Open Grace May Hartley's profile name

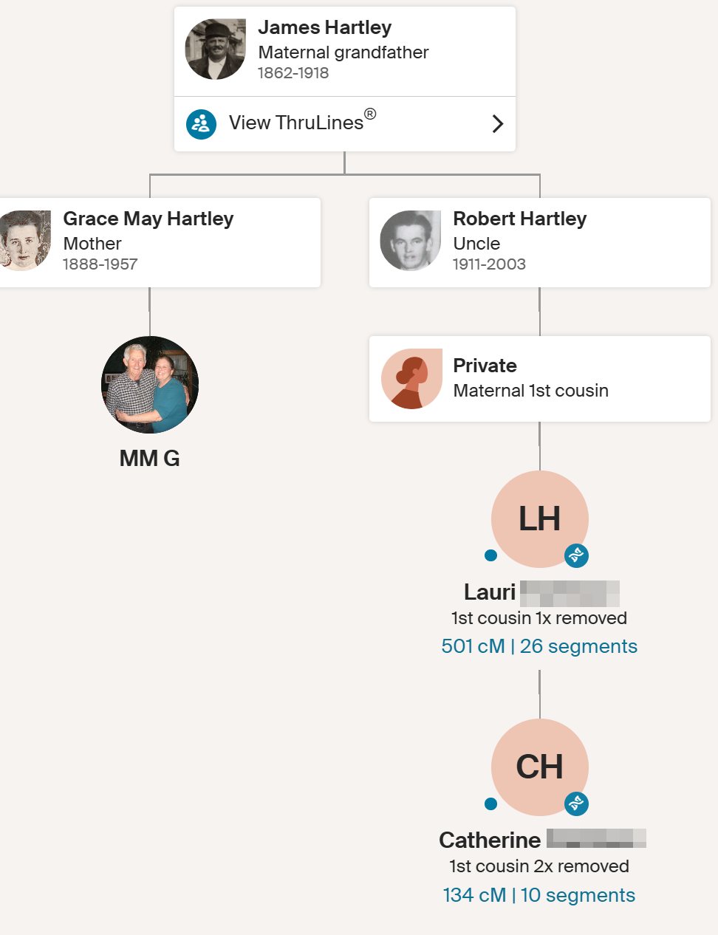pos(148,219)
